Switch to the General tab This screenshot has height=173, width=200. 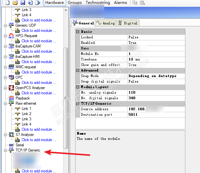(83, 23)
